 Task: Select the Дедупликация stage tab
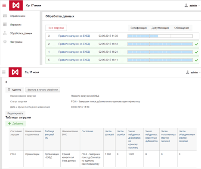160,28
